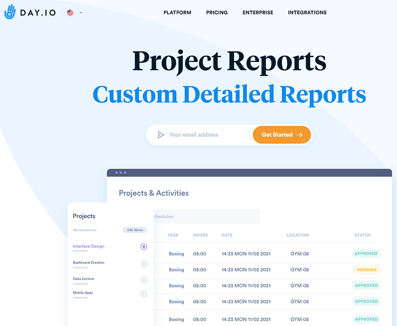
Task: Select the Interface Design project
Action: (88, 246)
